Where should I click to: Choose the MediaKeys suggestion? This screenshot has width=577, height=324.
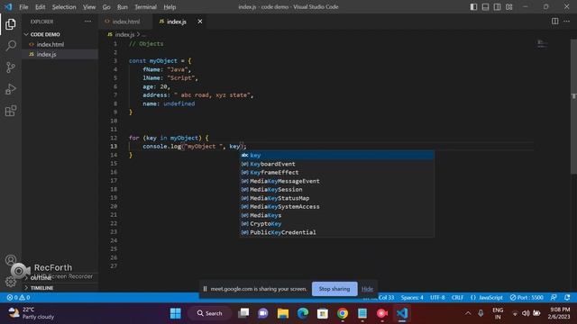tap(337, 215)
